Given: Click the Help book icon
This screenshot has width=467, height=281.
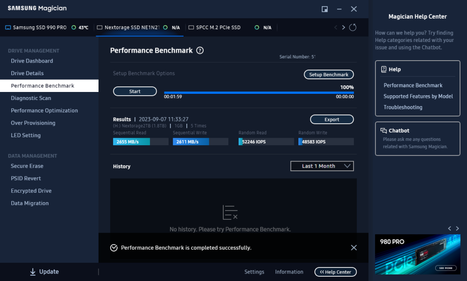Looking at the screenshot, I should 383,70.
